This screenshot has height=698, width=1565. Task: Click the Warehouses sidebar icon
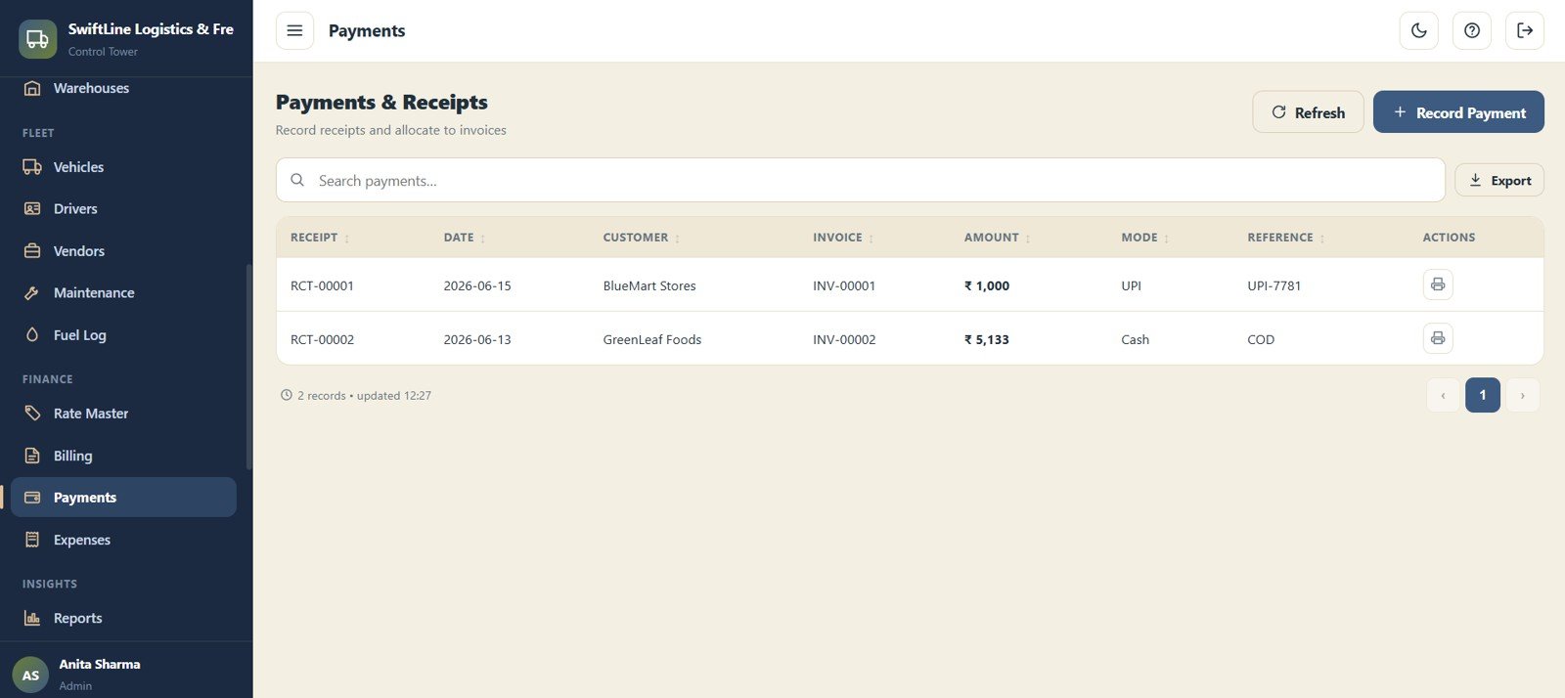click(x=32, y=88)
